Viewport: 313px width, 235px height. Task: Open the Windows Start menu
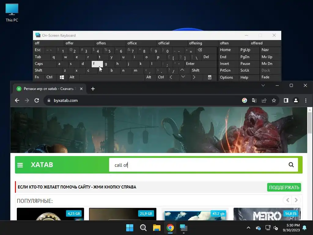click(130, 228)
